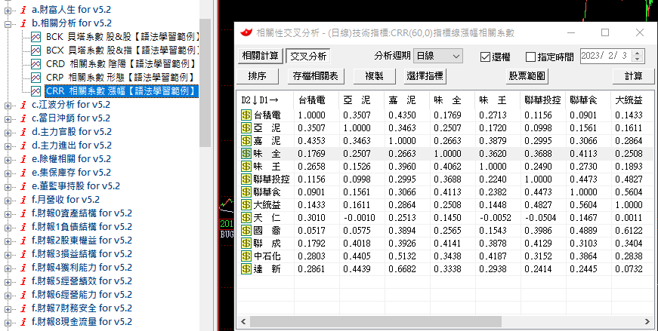Click the table's horizontal scrollbar thumb

[x=375, y=321]
